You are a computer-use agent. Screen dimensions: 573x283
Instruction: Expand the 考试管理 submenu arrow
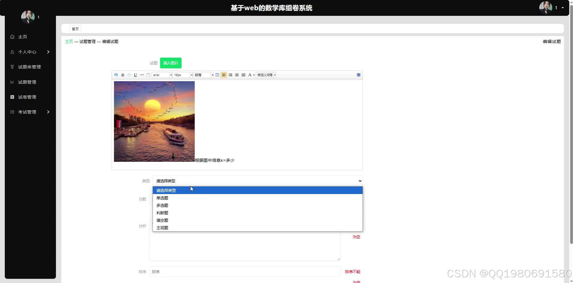click(48, 112)
